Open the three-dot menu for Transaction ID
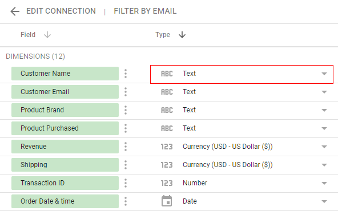338x211 pixels. tap(126, 183)
